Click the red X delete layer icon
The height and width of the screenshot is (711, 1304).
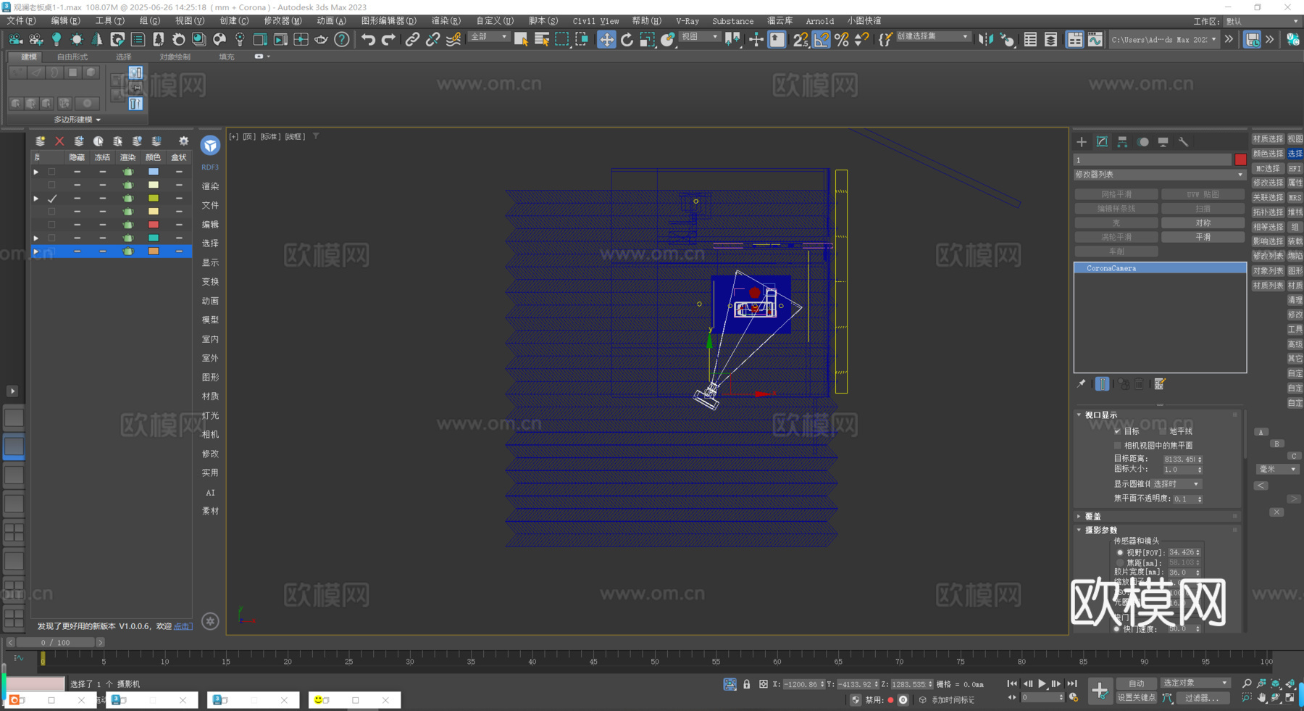pos(59,141)
